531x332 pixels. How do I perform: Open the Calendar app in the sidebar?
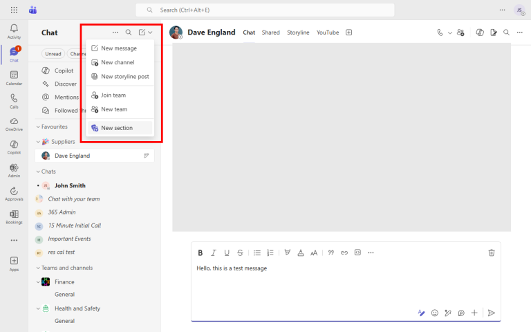tap(14, 77)
